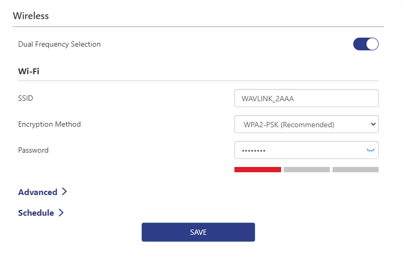Image resolution: width=402 pixels, height=256 pixels.
Task: Click the chevron next to Advanced
Action: click(x=64, y=192)
